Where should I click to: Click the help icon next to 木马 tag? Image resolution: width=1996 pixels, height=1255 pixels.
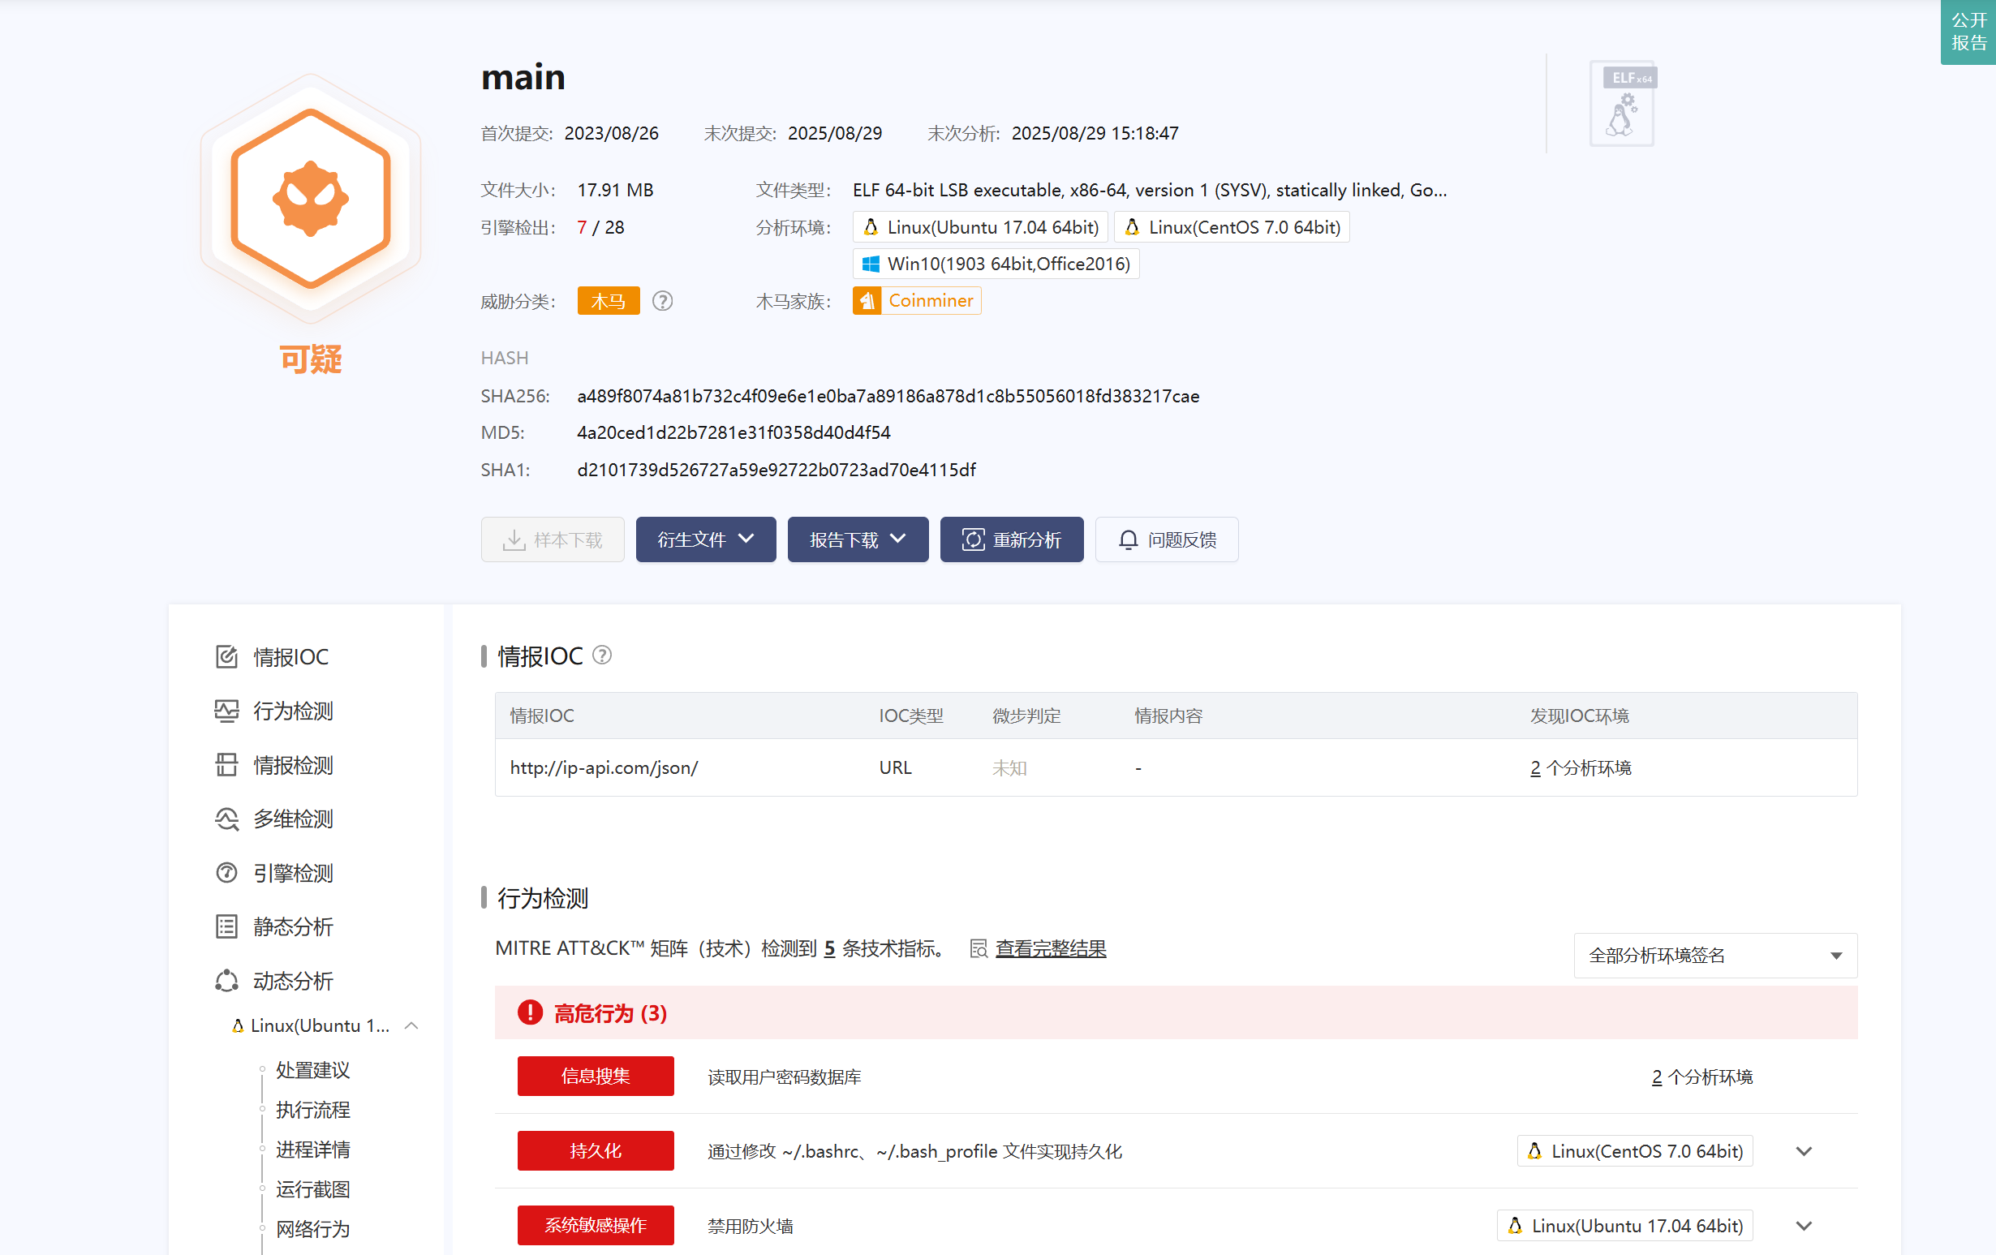pyautogui.click(x=662, y=301)
